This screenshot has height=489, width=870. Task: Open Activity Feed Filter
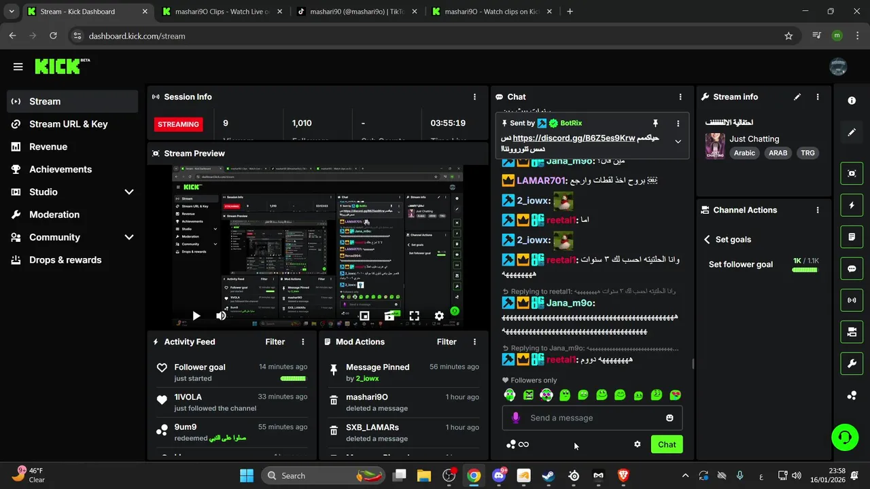point(275,342)
